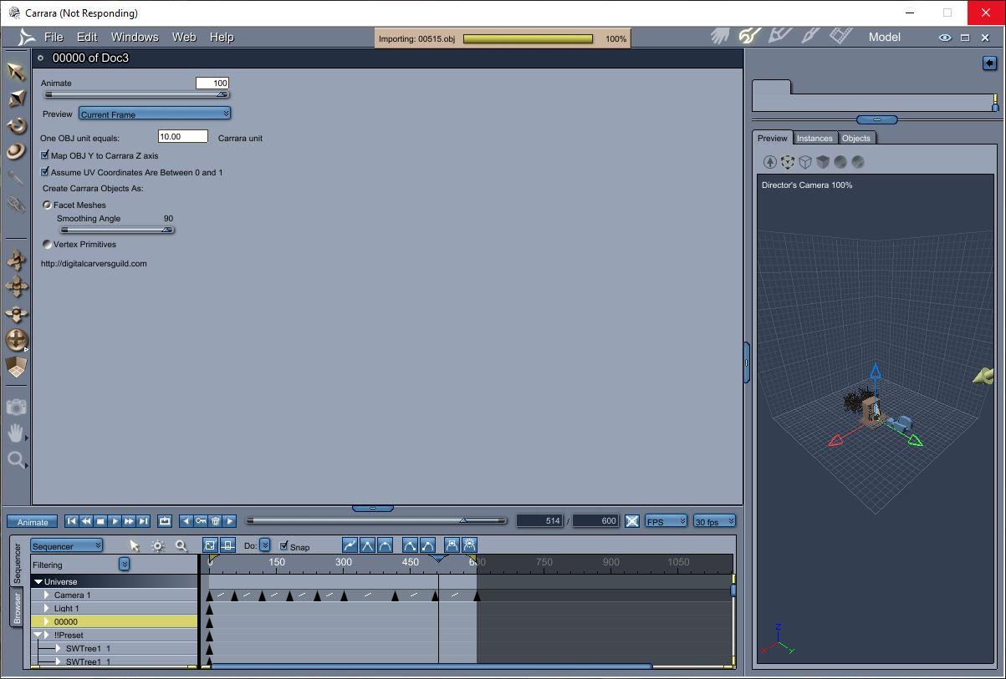Click the Play button in transport controls
Image resolution: width=1006 pixels, height=679 pixels.
coord(115,521)
